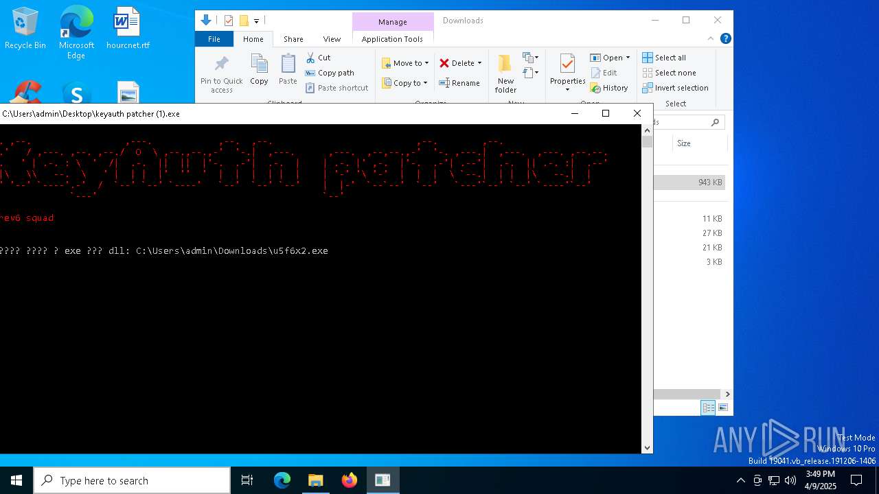Open the notification center icon

[856, 480]
